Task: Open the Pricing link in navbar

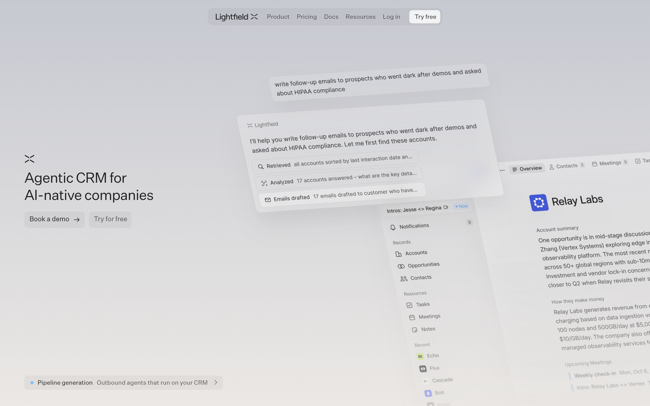Action: (x=306, y=17)
